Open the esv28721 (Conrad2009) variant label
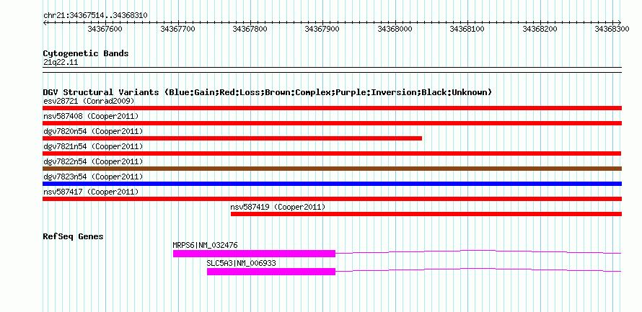The image size is (642, 312). click(x=89, y=101)
